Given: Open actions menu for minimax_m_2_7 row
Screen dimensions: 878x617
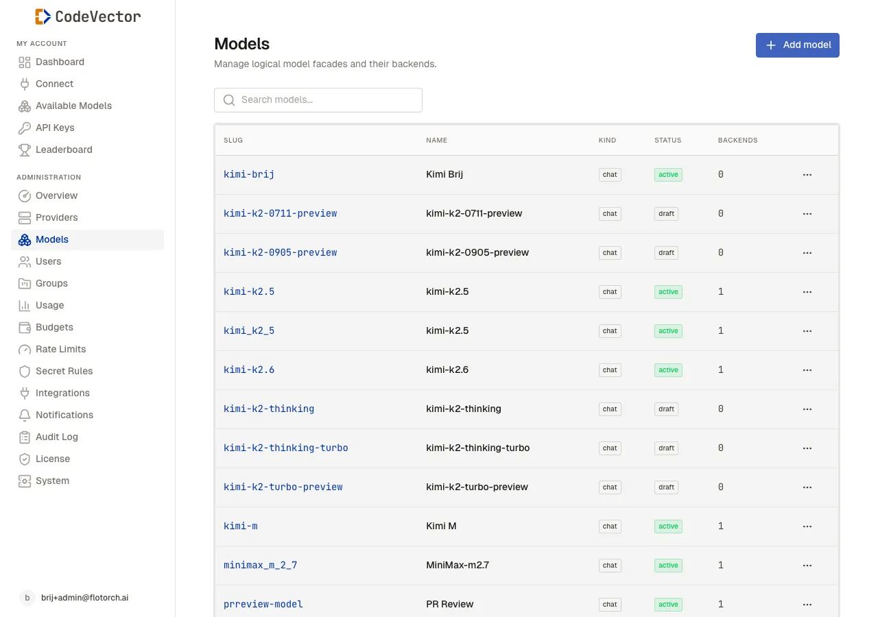Looking at the screenshot, I should pyautogui.click(x=807, y=566).
